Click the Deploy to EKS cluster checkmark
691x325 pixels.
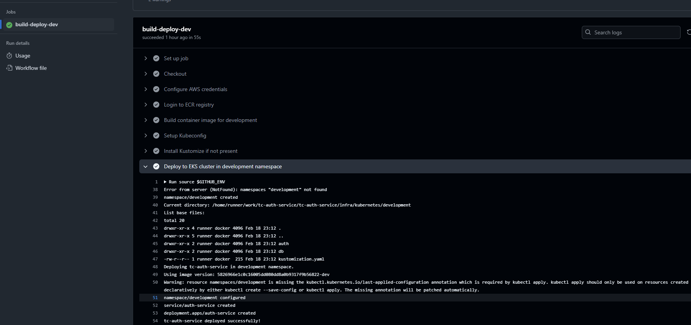156,166
